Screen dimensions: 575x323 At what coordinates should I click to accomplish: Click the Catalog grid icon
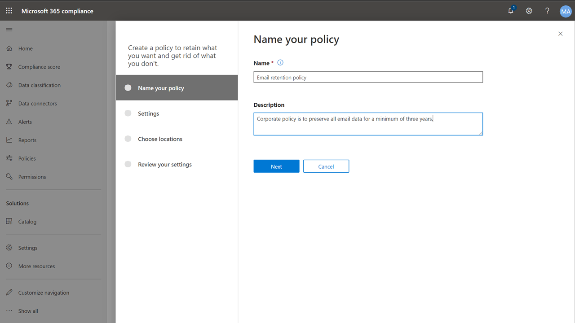point(9,221)
